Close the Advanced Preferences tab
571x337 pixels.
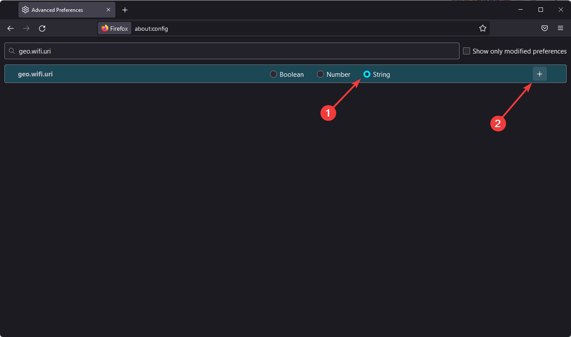108,9
